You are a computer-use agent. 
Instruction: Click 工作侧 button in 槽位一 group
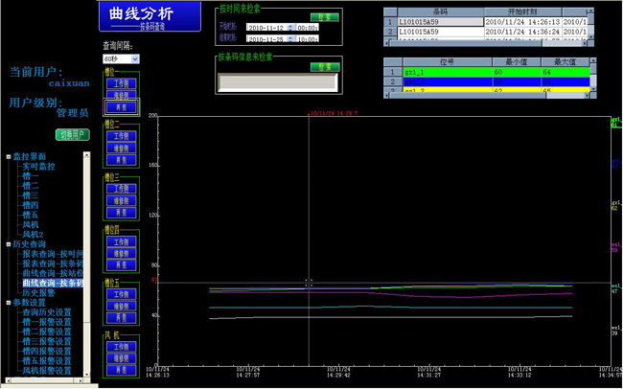click(x=121, y=83)
